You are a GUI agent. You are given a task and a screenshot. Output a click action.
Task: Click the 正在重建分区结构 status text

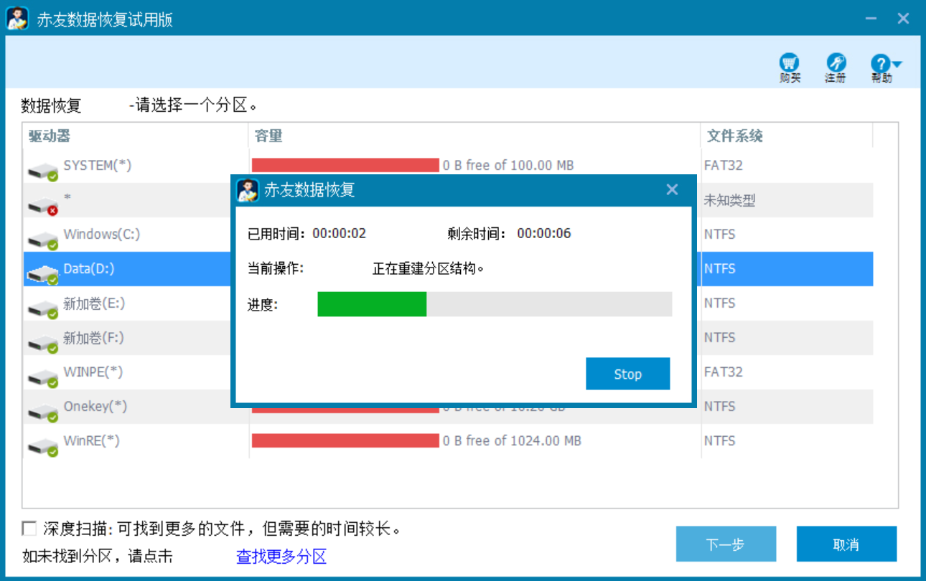[x=429, y=269]
